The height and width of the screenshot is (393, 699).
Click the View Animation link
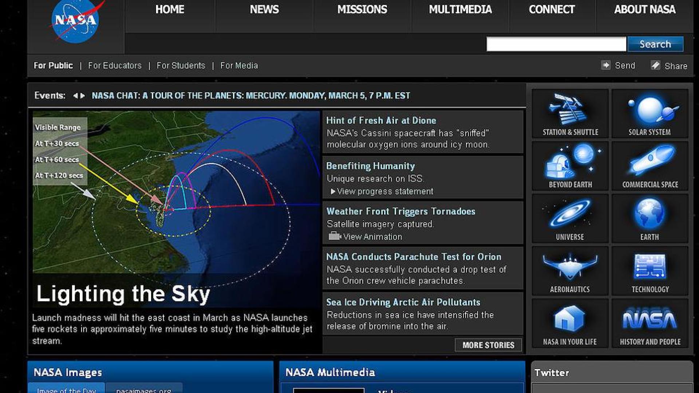point(373,237)
